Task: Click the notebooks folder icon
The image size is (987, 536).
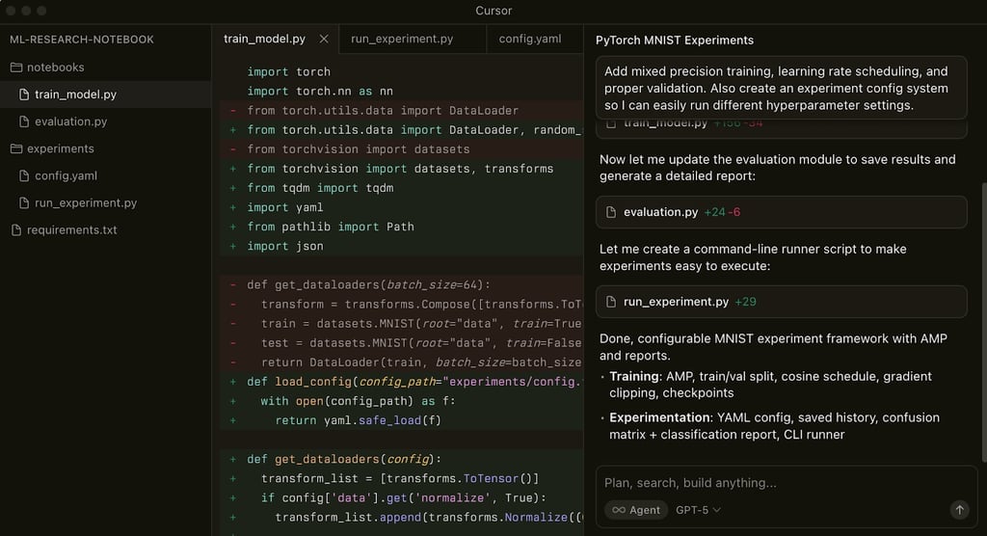Action: click(16, 67)
